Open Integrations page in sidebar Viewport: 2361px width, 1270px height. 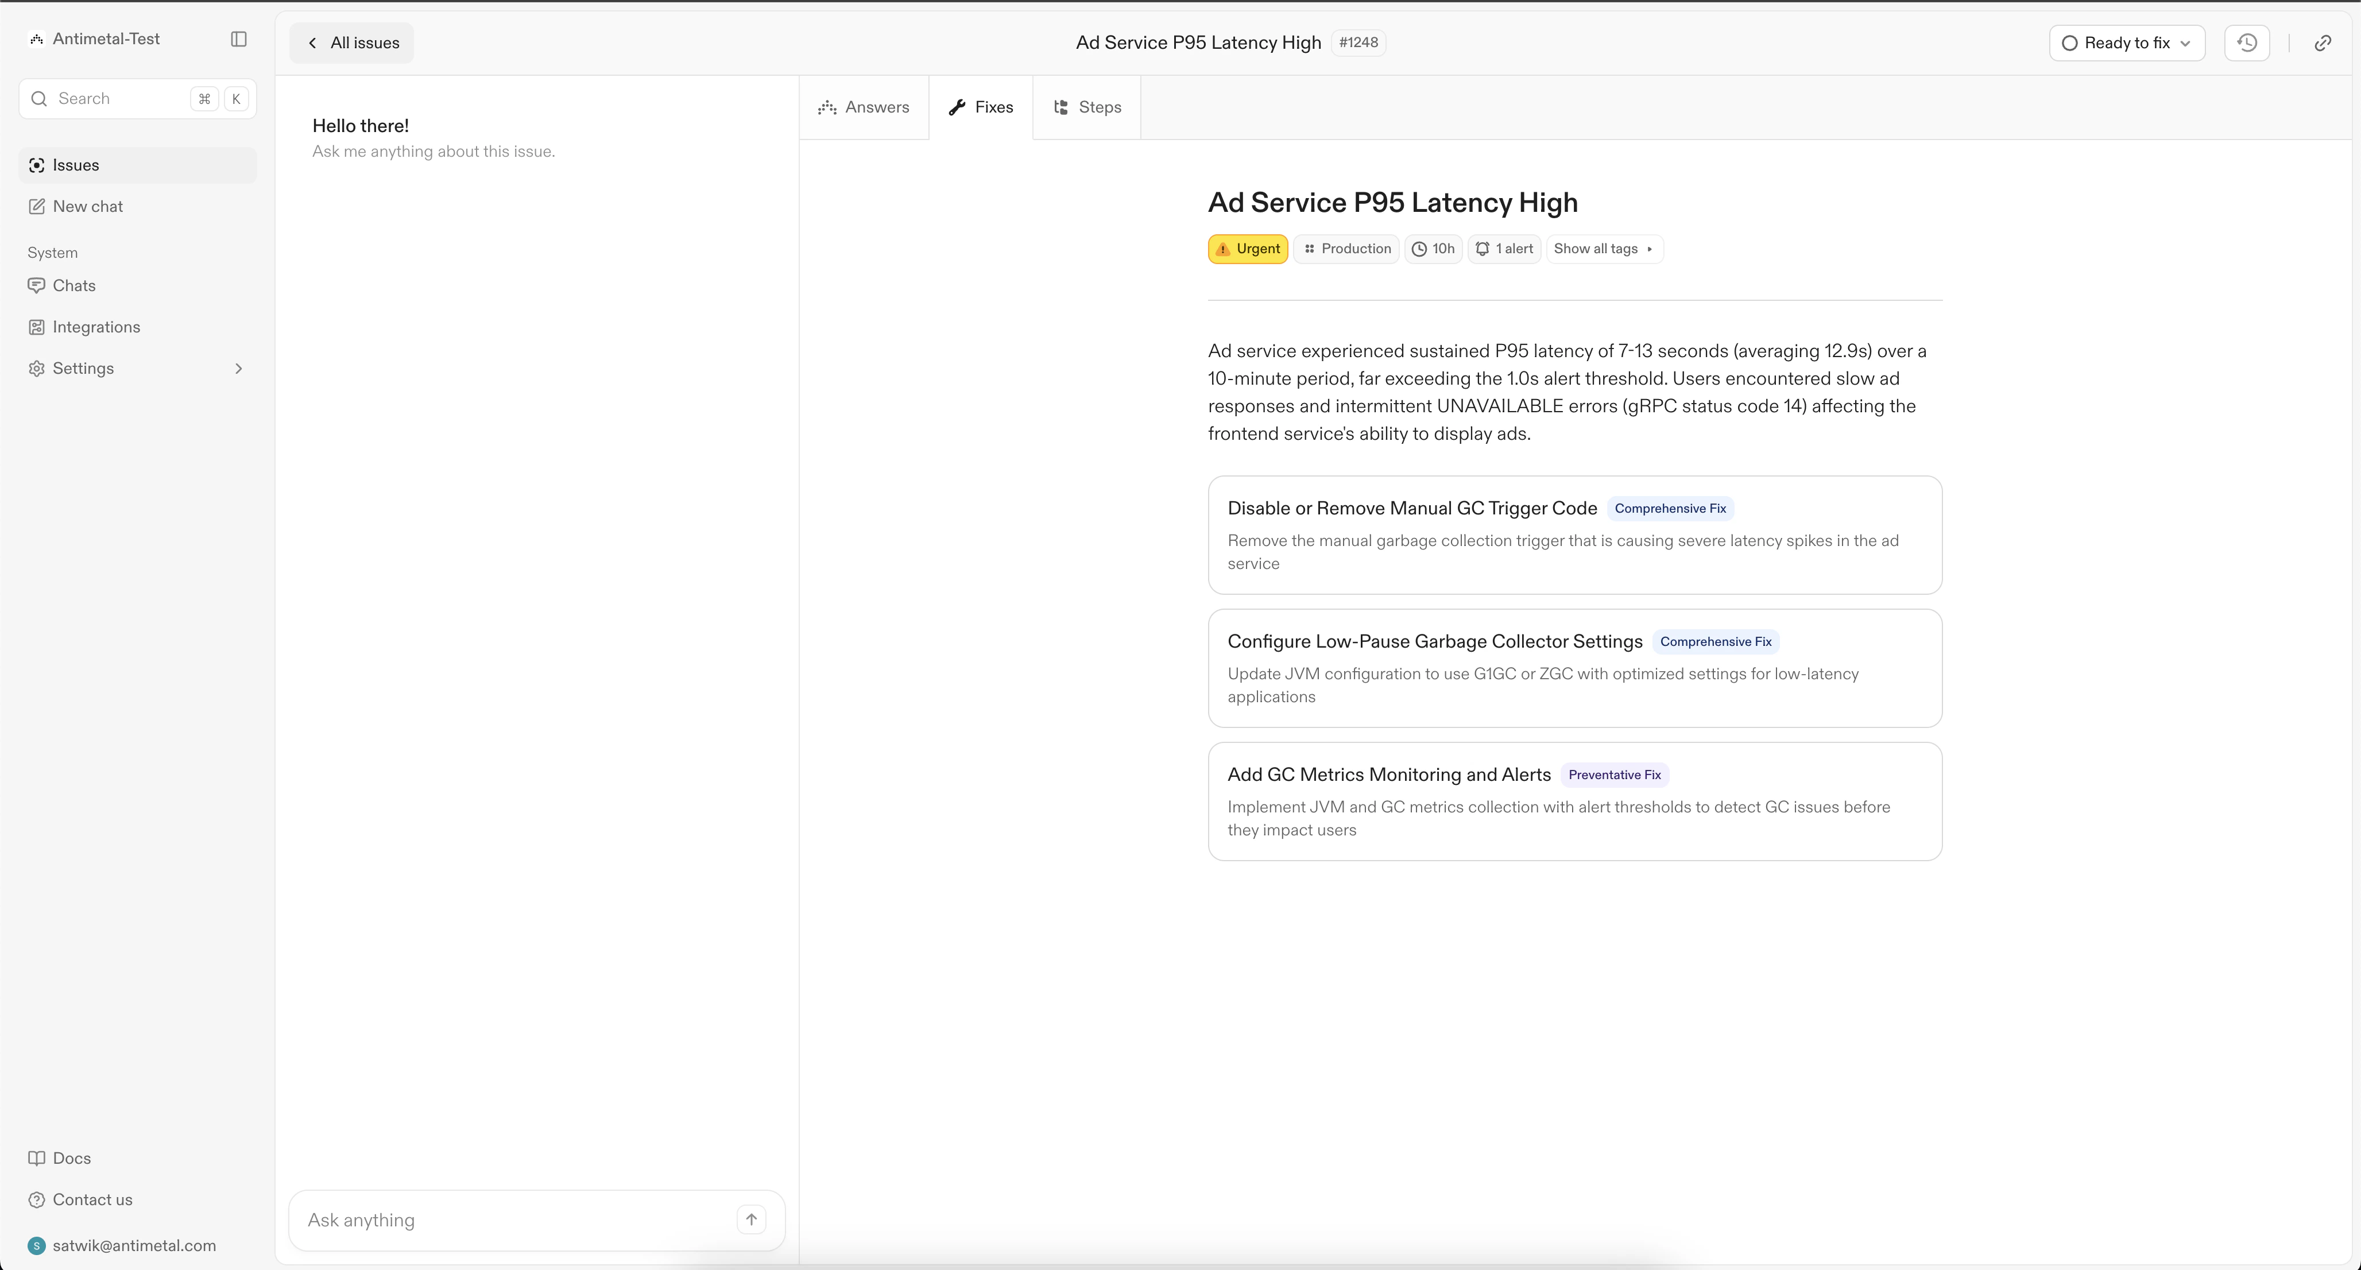tap(95, 327)
